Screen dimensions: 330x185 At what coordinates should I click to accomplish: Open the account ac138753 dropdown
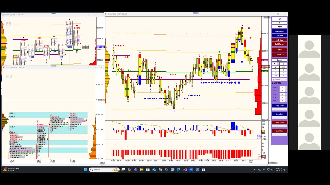(x=279, y=79)
